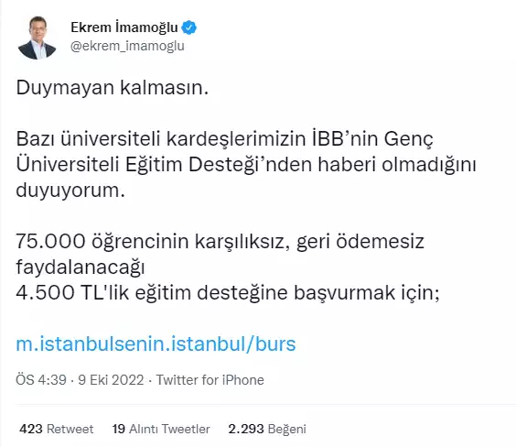This screenshot has width=516, height=447.
Task: View the 423 Retweet list
Action: tap(57, 429)
